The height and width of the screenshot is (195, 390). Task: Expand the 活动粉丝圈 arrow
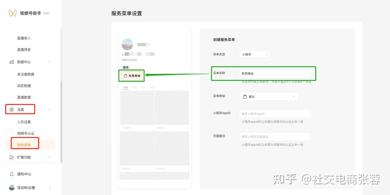(x=50, y=187)
